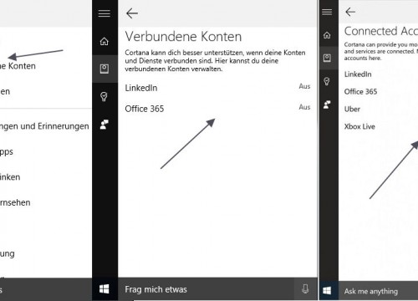
Task: Open Office 365 in Connected Accounts panel
Action: [x=360, y=91]
